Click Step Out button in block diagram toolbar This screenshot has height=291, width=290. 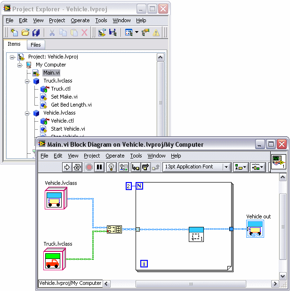[x=156, y=167]
